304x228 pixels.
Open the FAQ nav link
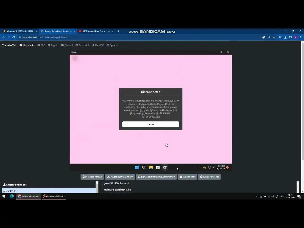point(42,45)
